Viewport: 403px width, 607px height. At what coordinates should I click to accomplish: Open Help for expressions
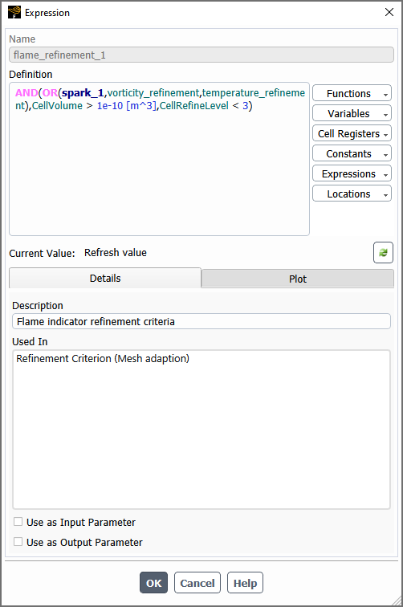pyautogui.click(x=245, y=583)
